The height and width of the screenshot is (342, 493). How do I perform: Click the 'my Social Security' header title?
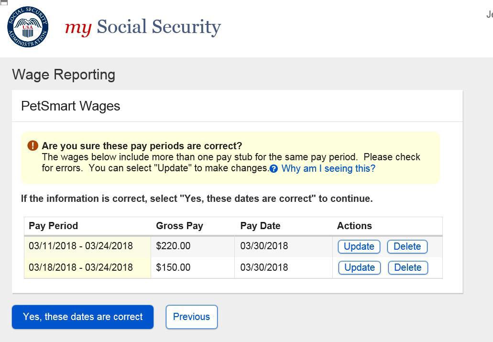tap(142, 27)
